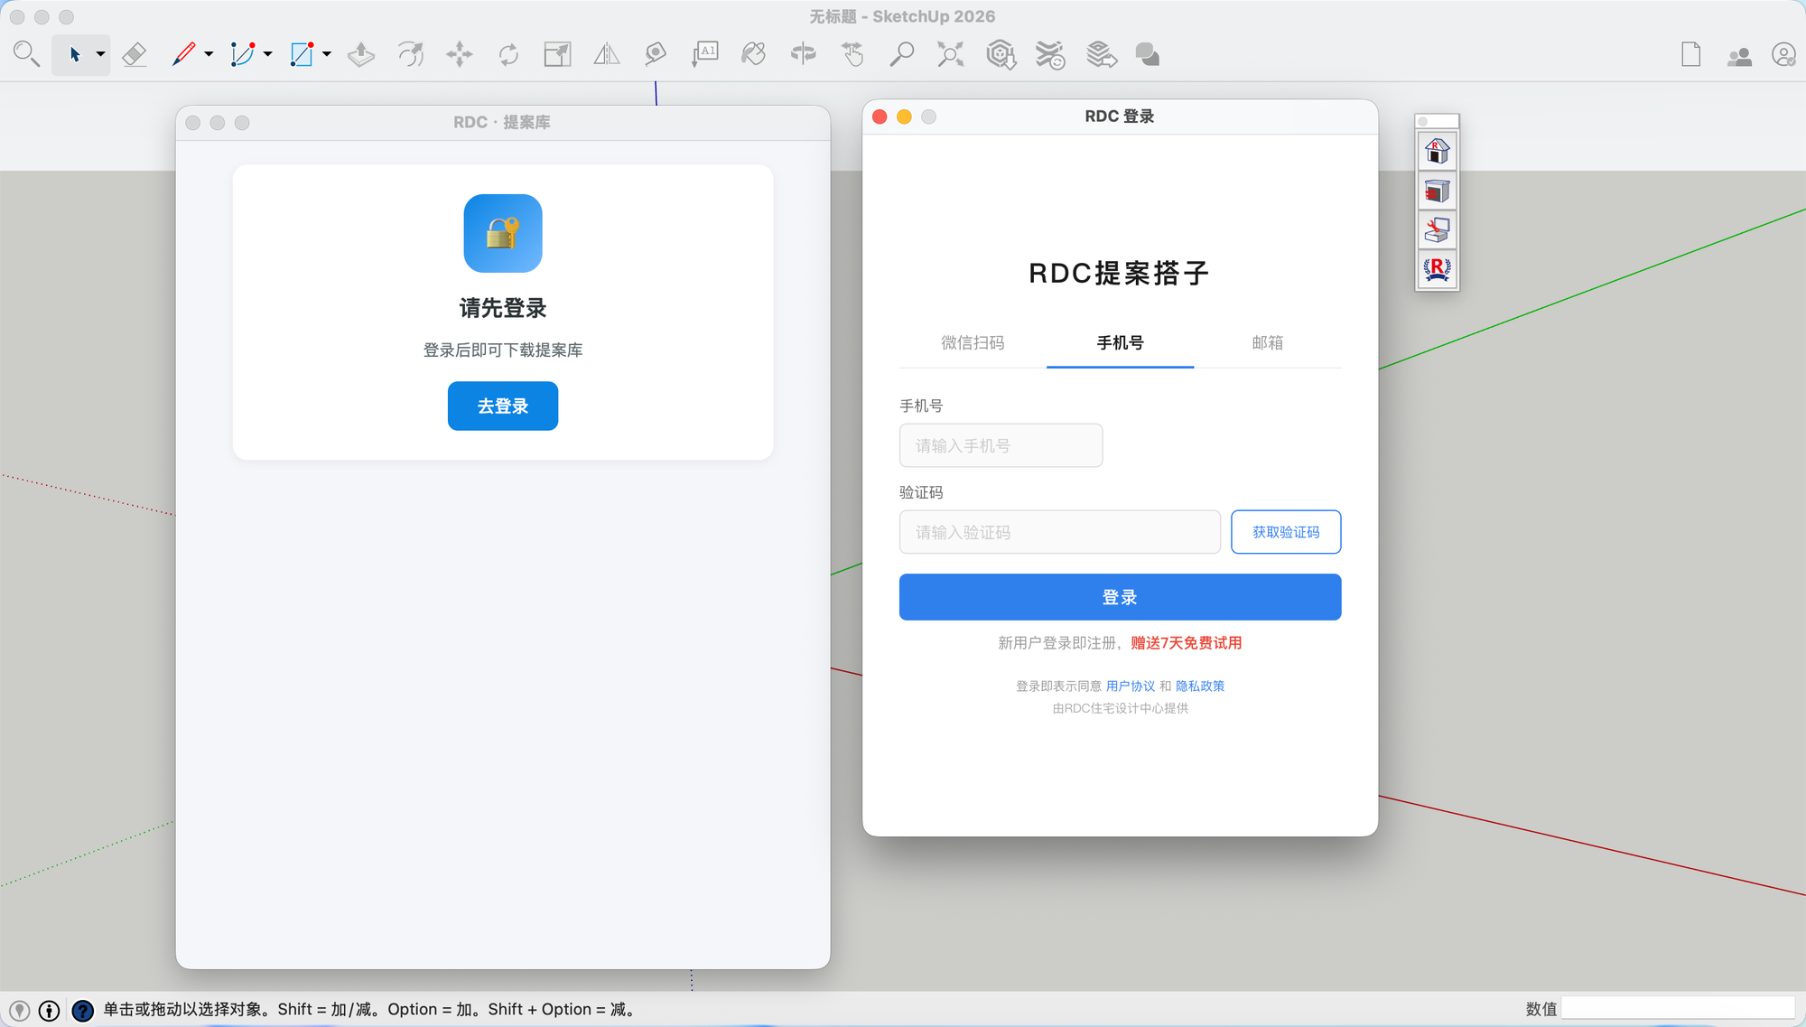Viewport: 1806px width, 1027px height.
Task: Select the Rotate tool
Action: coord(509,54)
